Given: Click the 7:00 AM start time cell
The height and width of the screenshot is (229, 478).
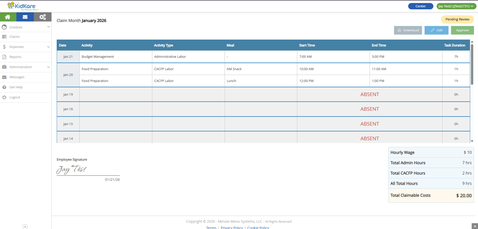Looking at the screenshot, I should pyautogui.click(x=333, y=56).
